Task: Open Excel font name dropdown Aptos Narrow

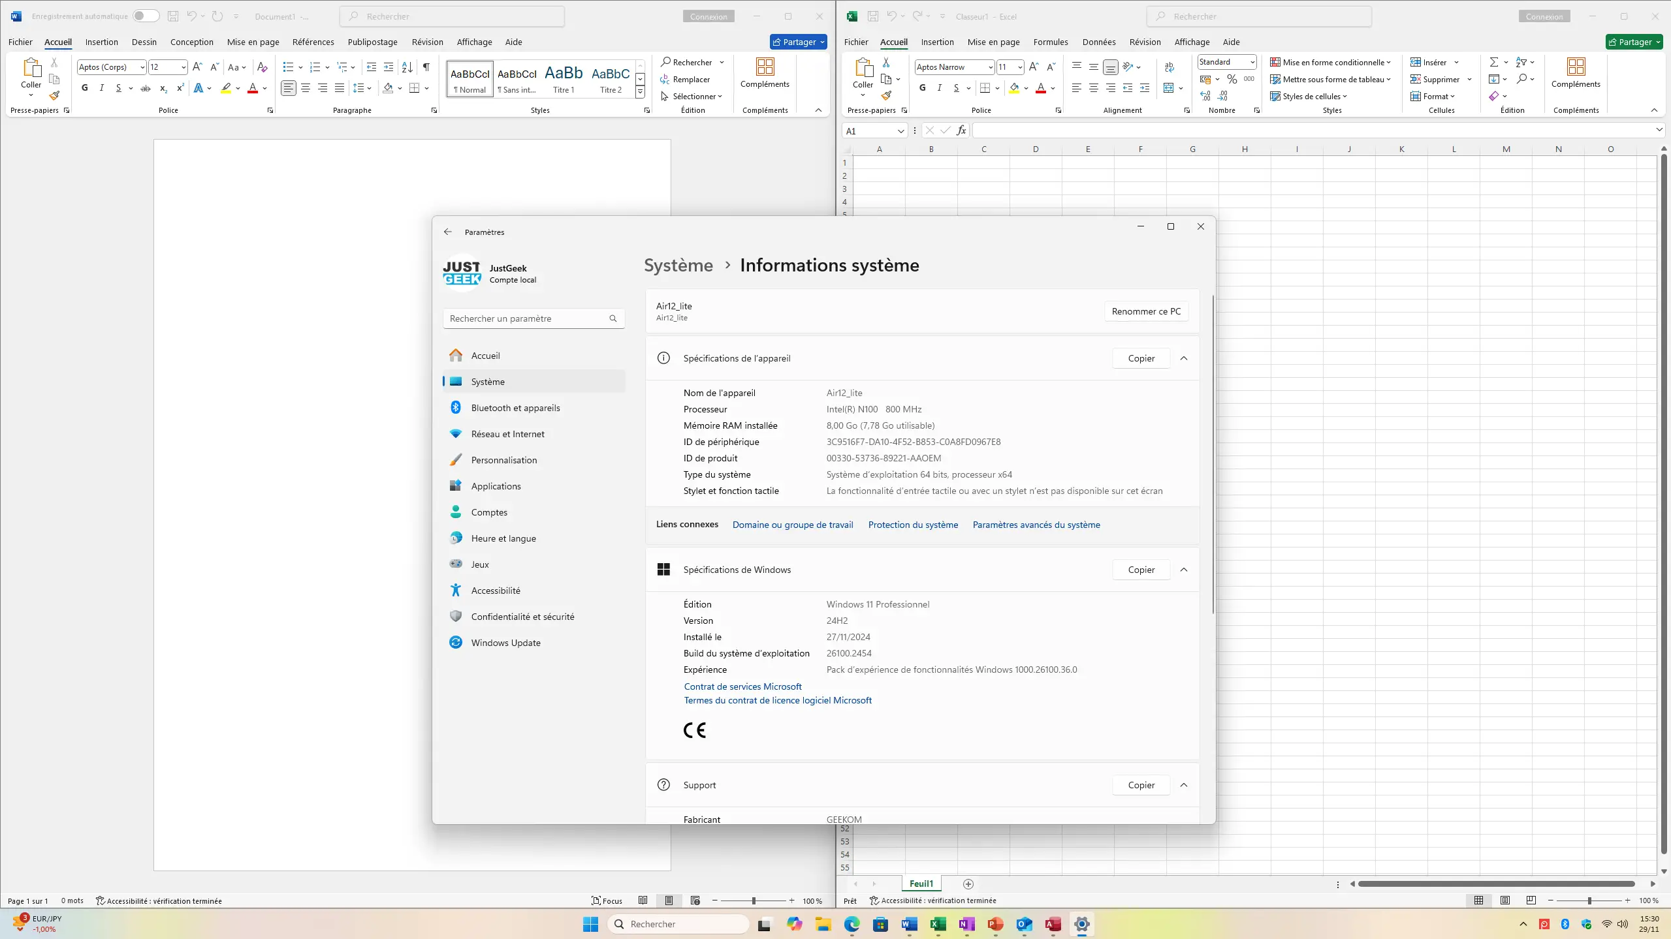Action: (x=990, y=67)
